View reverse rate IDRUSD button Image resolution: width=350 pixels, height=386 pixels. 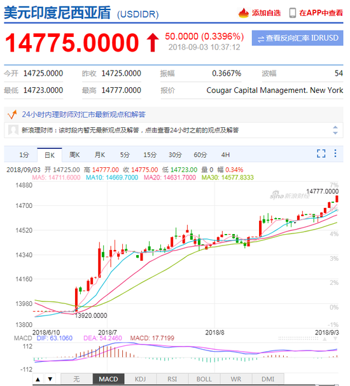[297, 38]
